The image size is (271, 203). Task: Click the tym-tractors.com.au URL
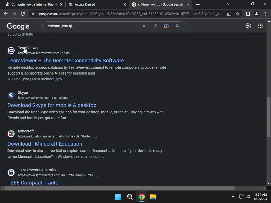pyautogui.click(x=55, y=175)
